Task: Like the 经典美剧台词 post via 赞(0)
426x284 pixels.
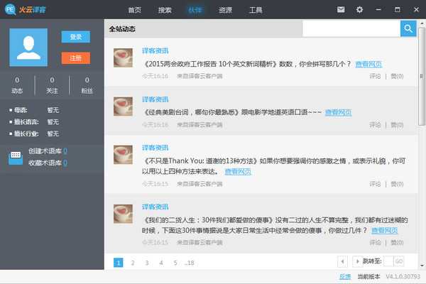Action: [397, 125]
